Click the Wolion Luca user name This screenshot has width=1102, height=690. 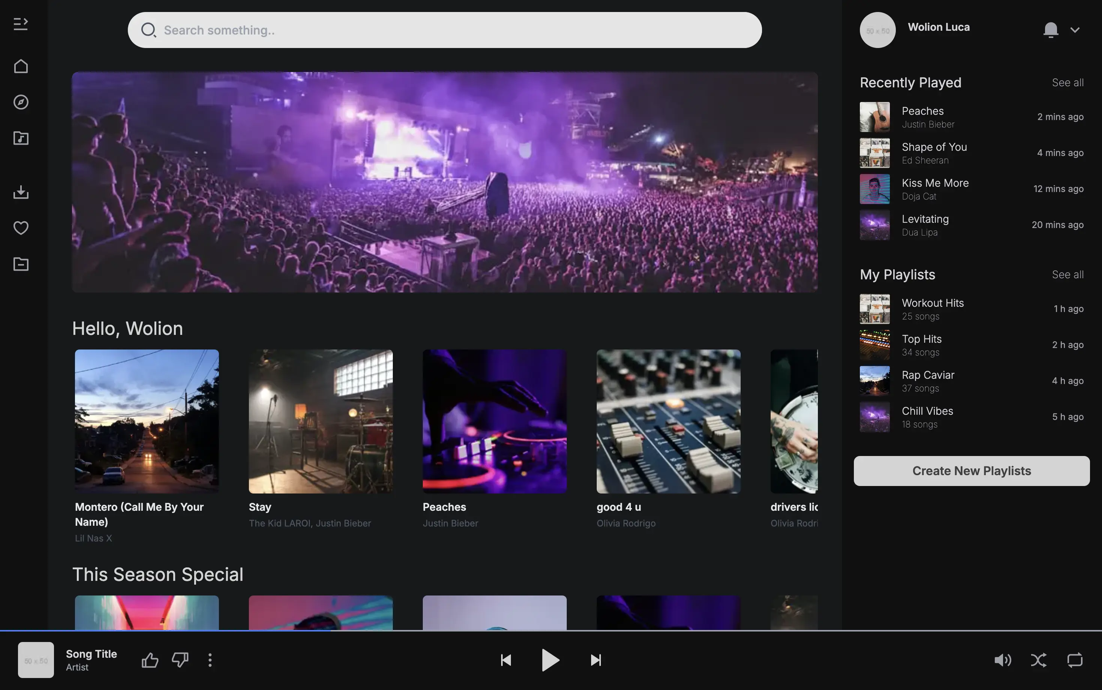click(x=939, y=27)
